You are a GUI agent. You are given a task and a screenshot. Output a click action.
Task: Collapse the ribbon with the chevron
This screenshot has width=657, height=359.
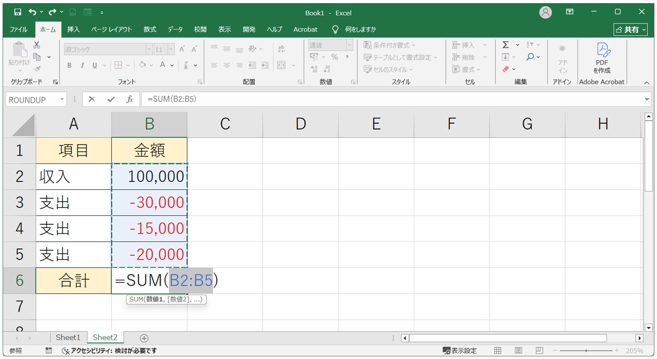(x=647, y=82)
